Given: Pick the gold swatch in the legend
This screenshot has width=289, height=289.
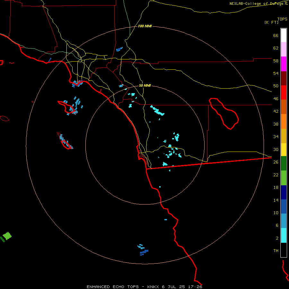Looking at the screenshot, I should point(284,136).
